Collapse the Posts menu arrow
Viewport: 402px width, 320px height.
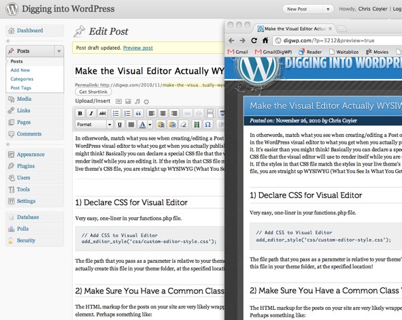[59, 51]
